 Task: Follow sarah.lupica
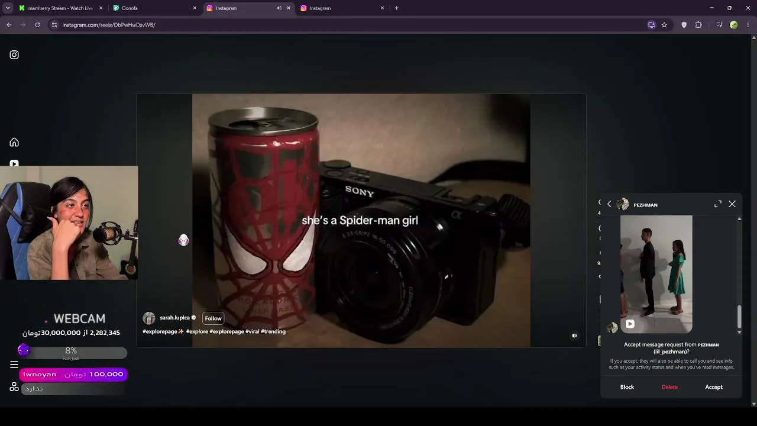coord(213,318)
